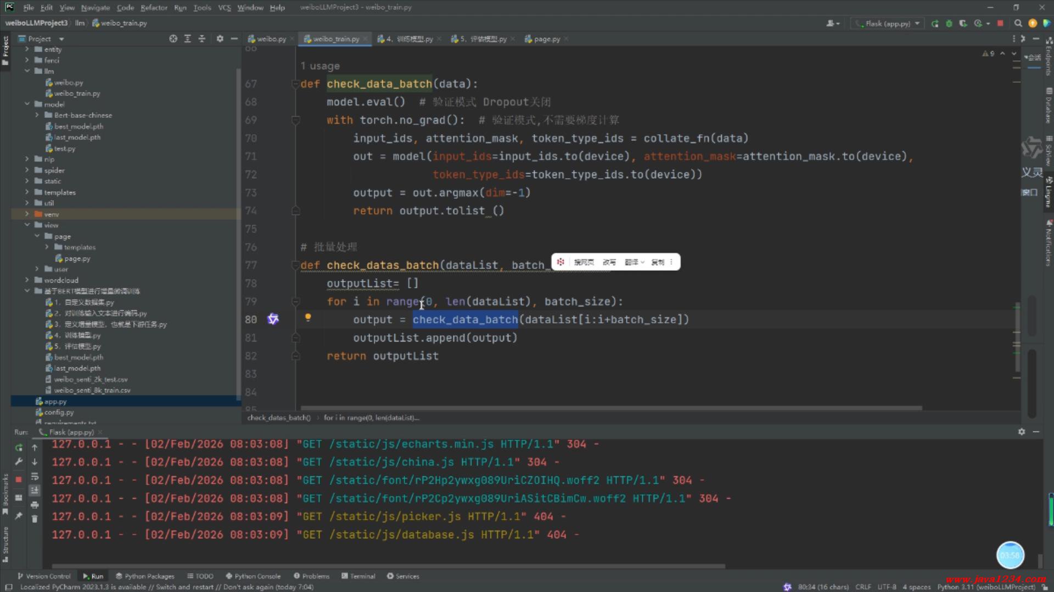Collapse the model folder in project tree

27,104
